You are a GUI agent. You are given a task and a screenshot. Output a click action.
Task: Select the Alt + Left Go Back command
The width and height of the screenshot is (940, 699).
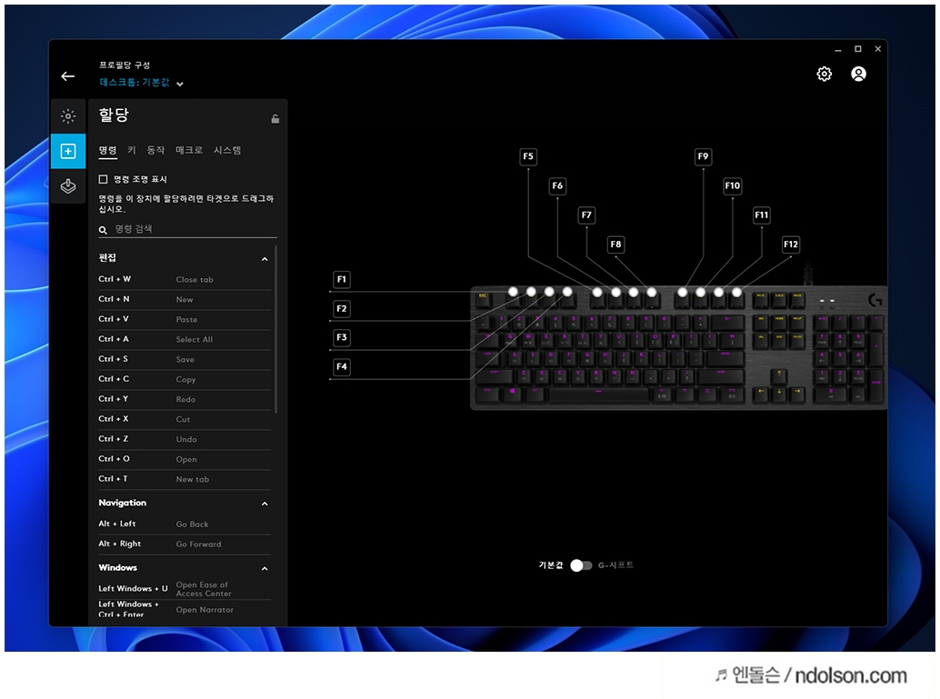click(x=185, y=524)
